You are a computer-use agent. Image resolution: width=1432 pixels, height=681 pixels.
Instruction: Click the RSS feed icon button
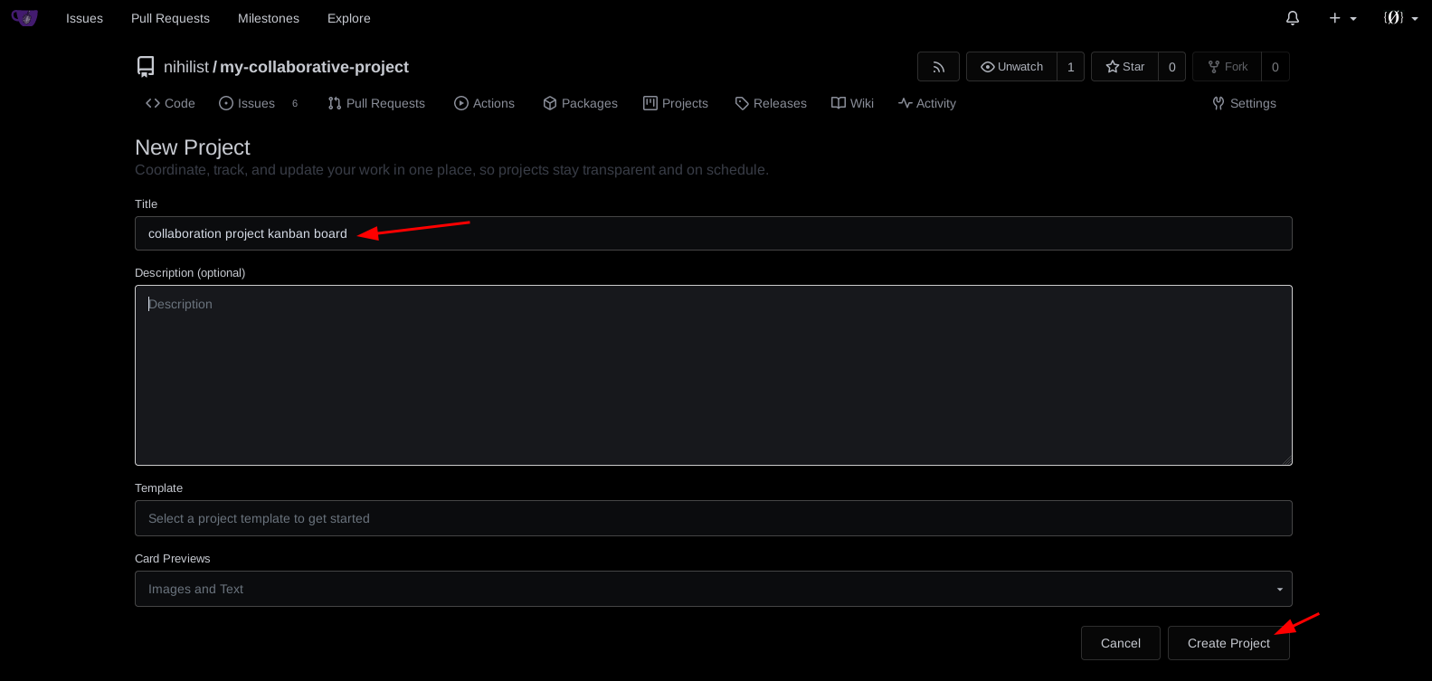[938, 67]
